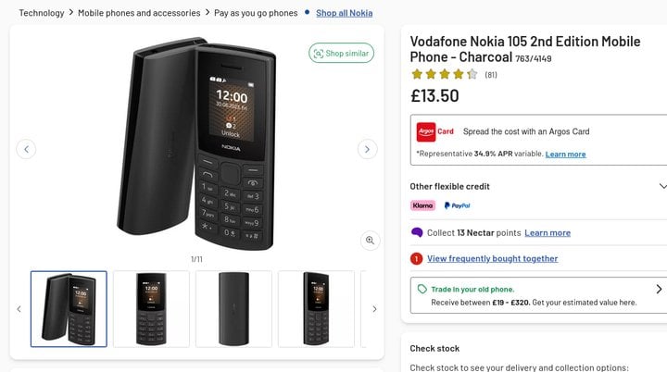Click the PayPal payment logo

click(x=457, y=205)
